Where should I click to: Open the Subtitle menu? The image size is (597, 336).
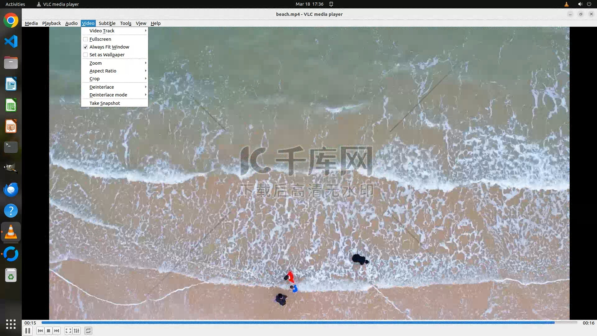pyautogui.click(x=107, y=23)
